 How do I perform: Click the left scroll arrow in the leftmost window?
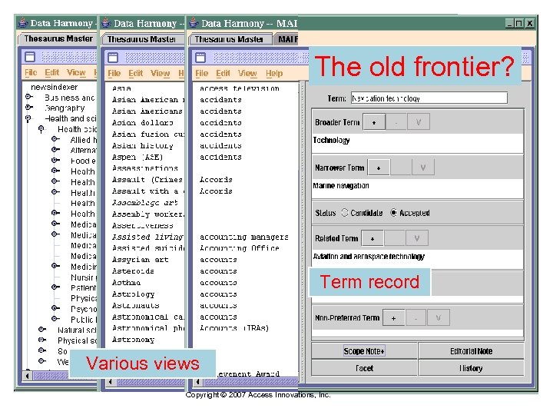click(x=27, y=376)
